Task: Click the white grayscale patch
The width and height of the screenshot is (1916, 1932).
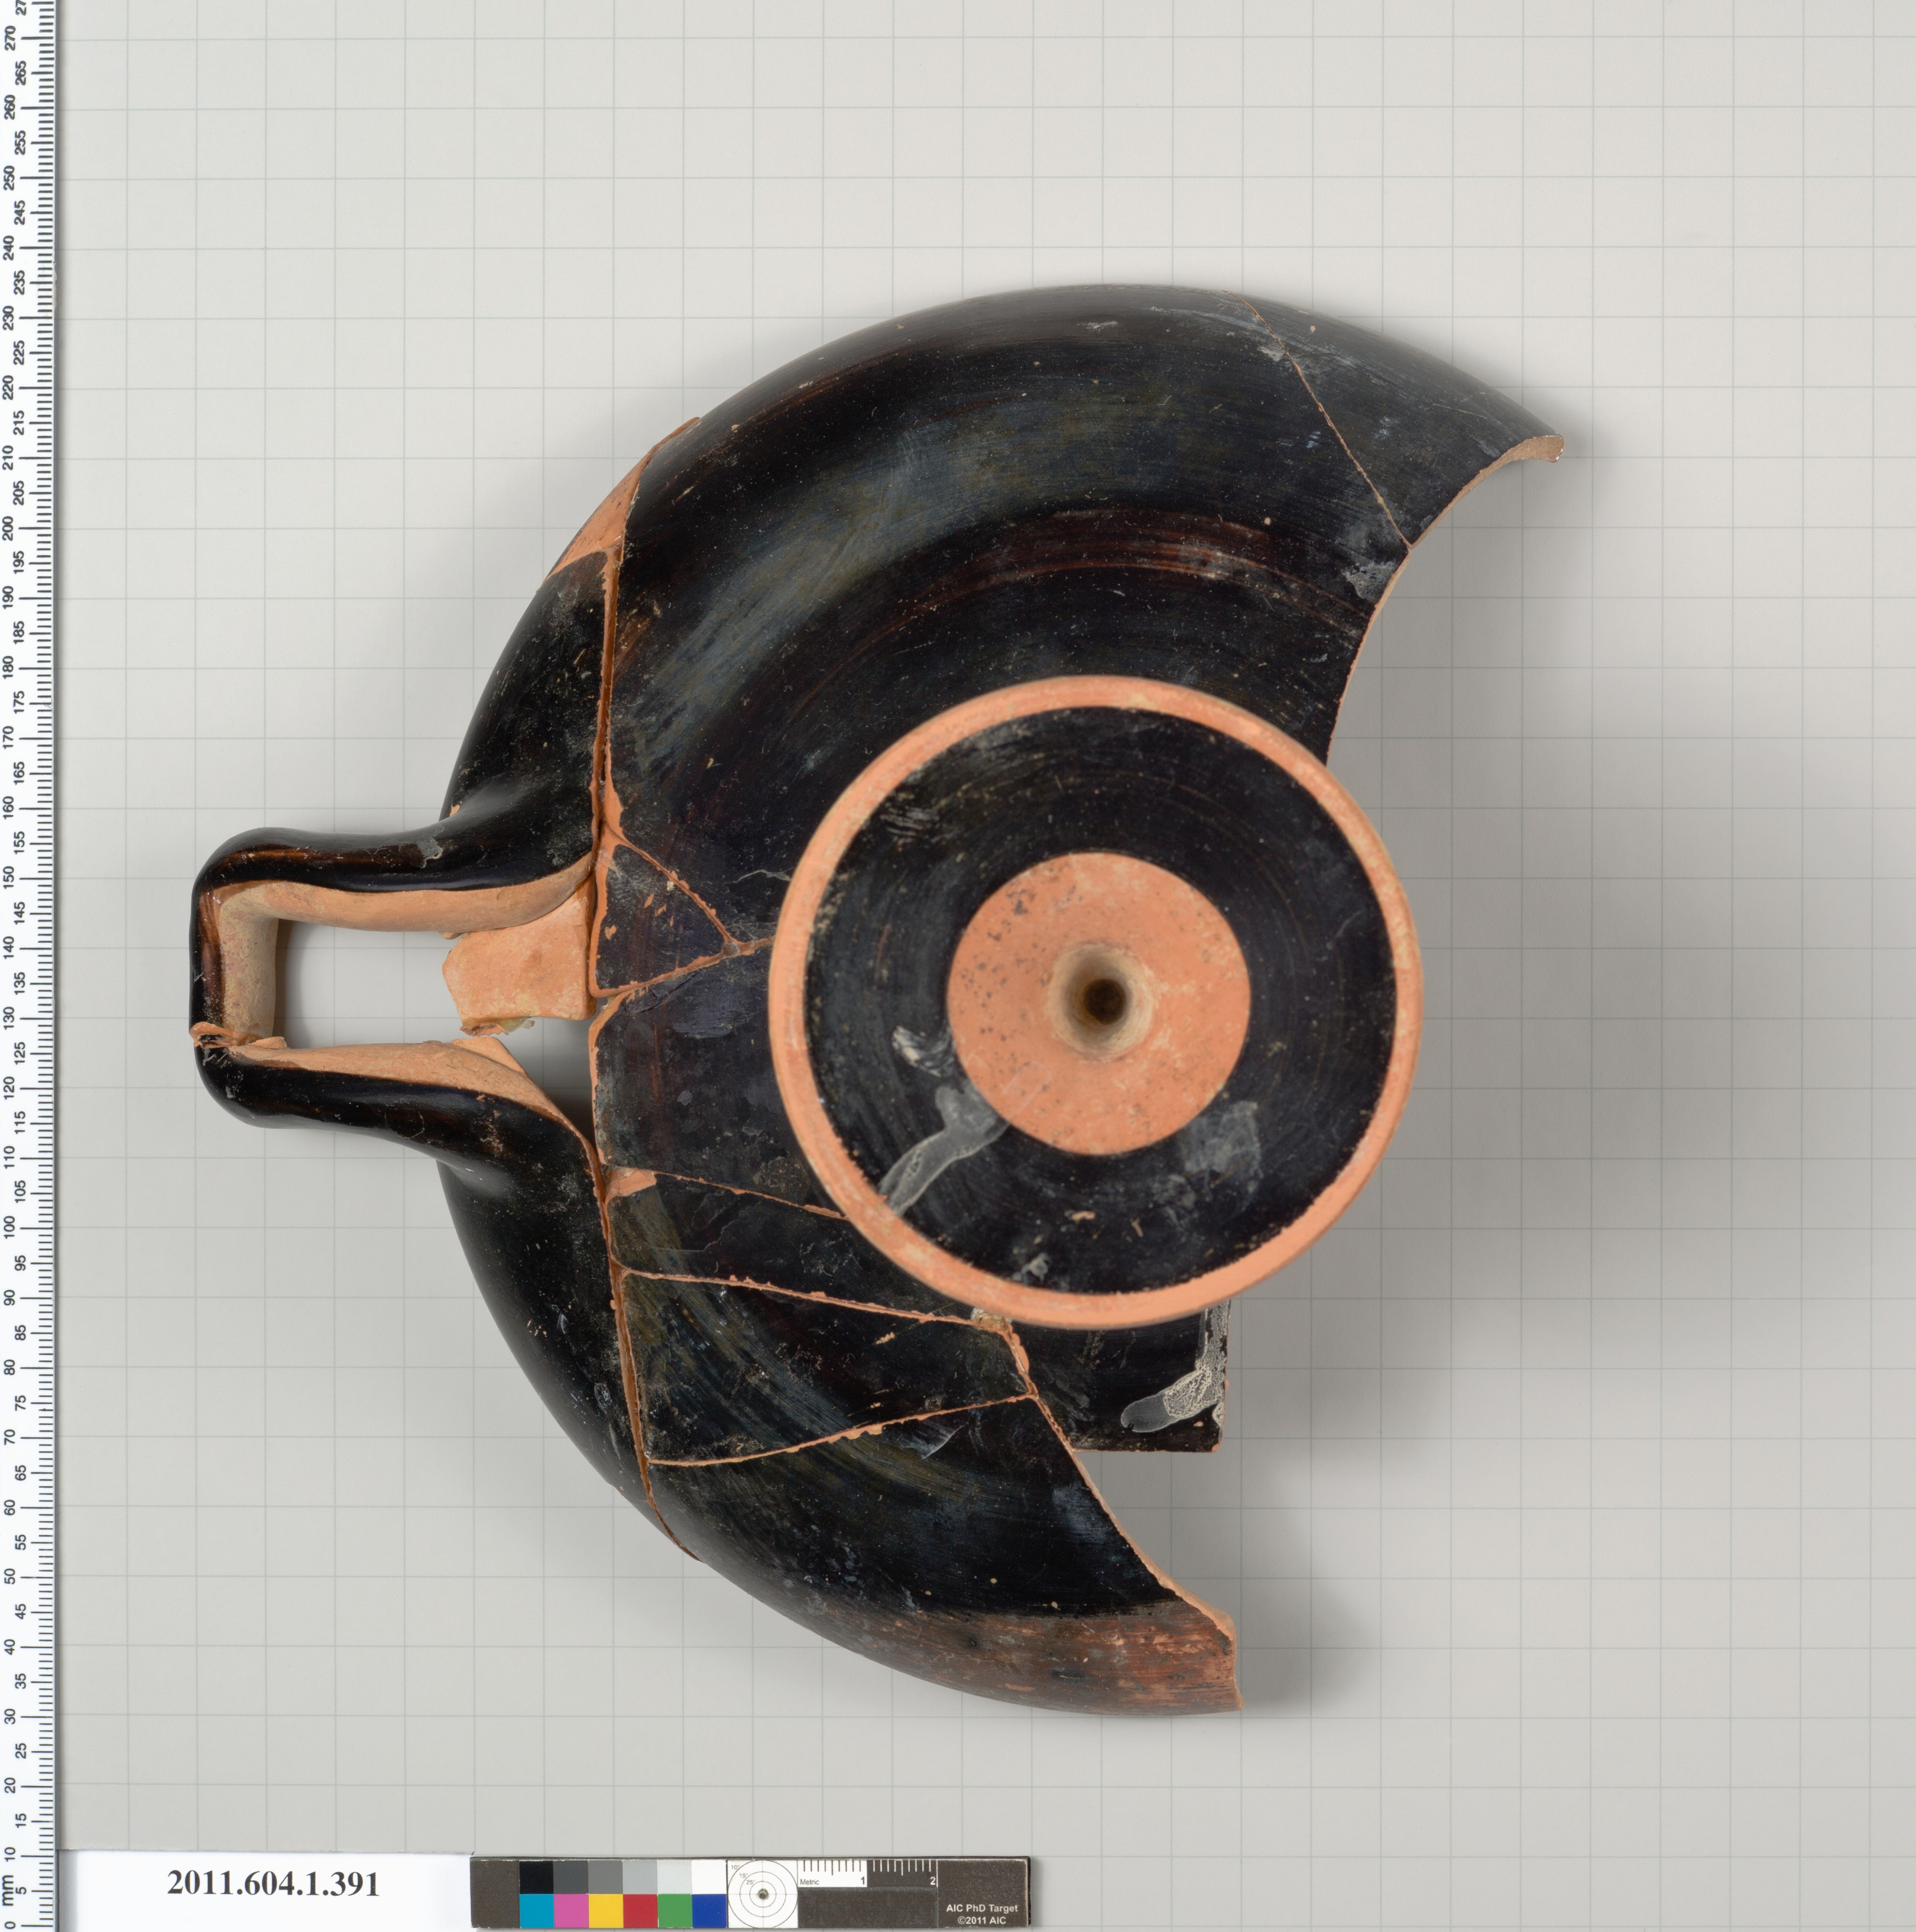Action: click(709, 1877)
